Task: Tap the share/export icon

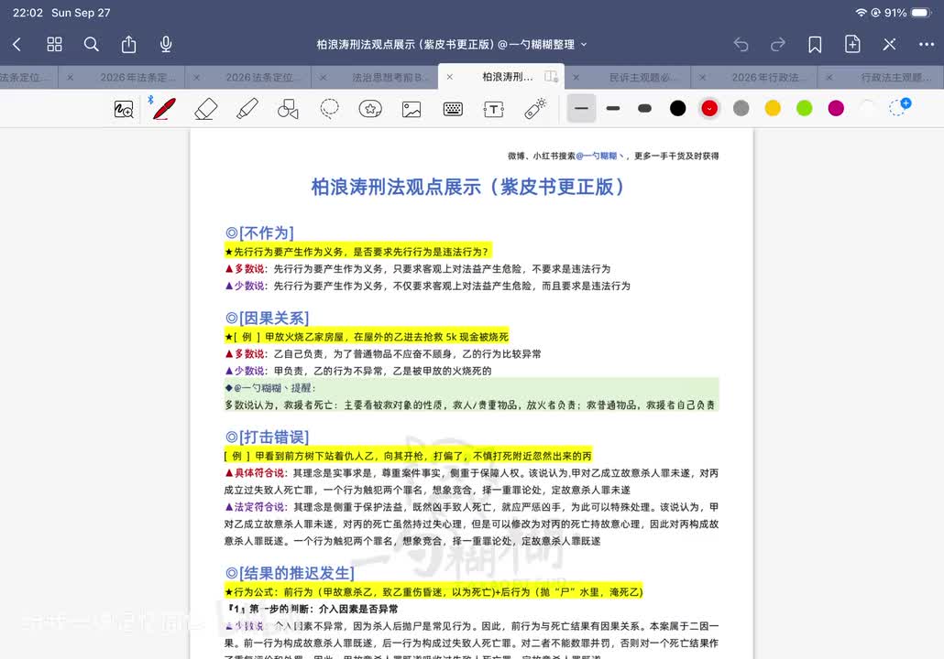Action: 128,44
